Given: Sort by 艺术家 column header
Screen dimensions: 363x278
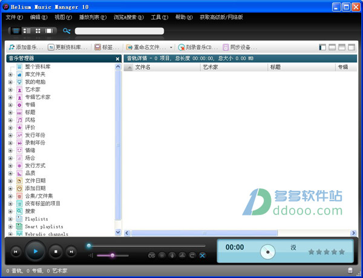Looking at the screenshot, I should [234, 67].
